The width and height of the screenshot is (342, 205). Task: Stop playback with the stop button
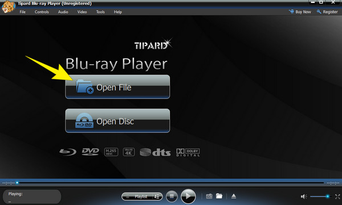pos(172,196)
